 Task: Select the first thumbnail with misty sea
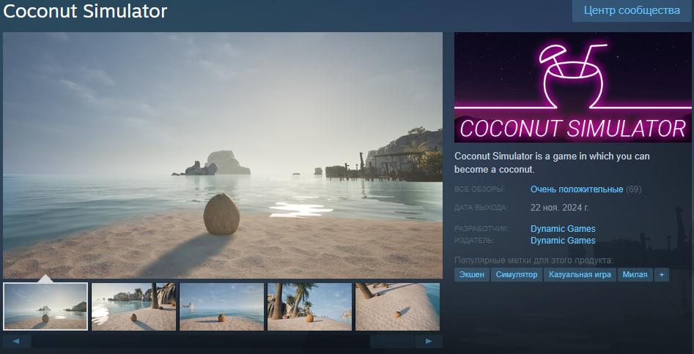[x=45, y=306]
